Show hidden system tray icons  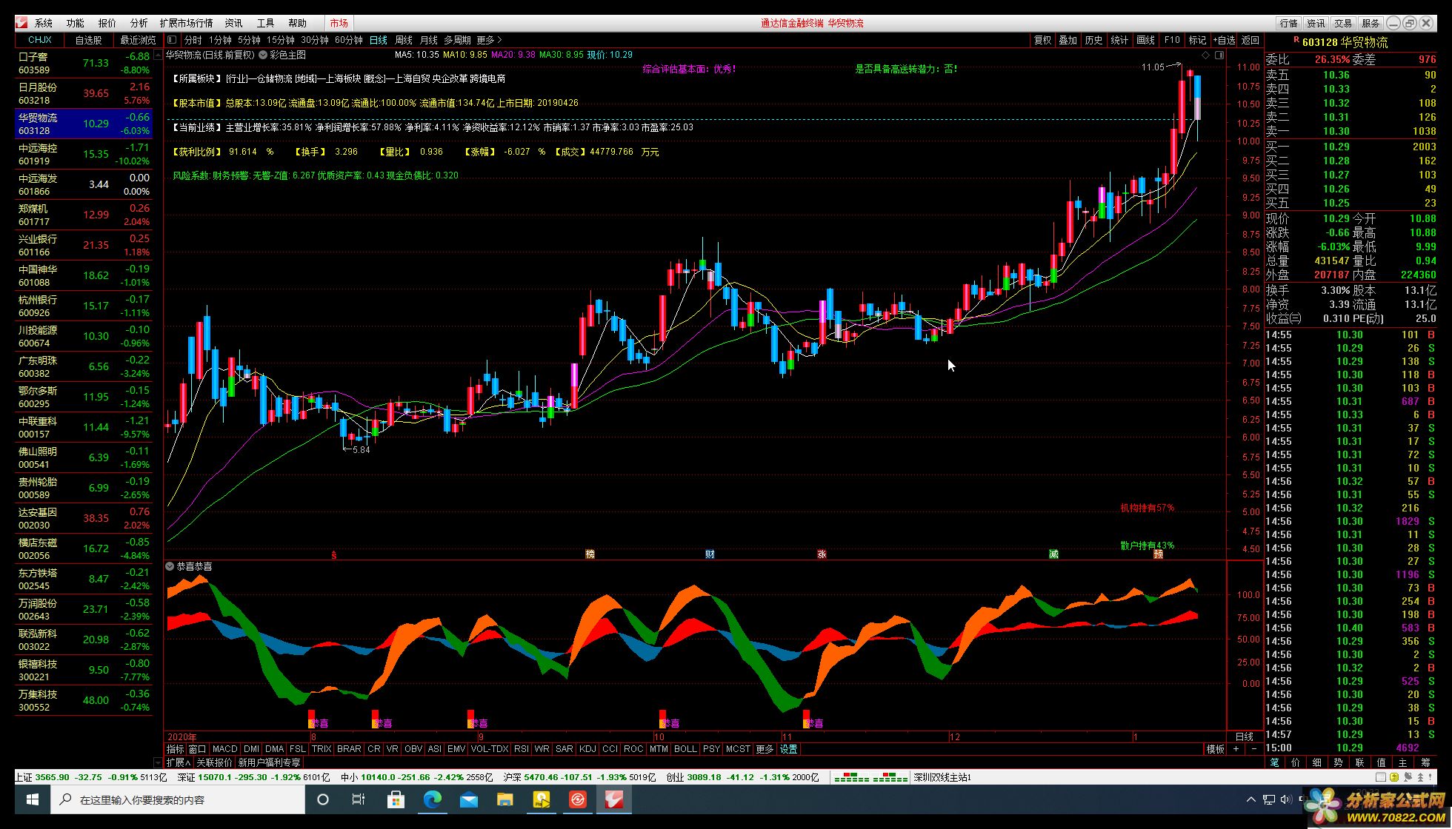pyautogui.click(x=1251, y=799)
